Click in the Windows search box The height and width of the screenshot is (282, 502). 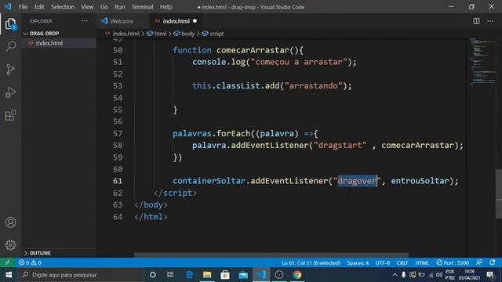click(x=81, y=275)
